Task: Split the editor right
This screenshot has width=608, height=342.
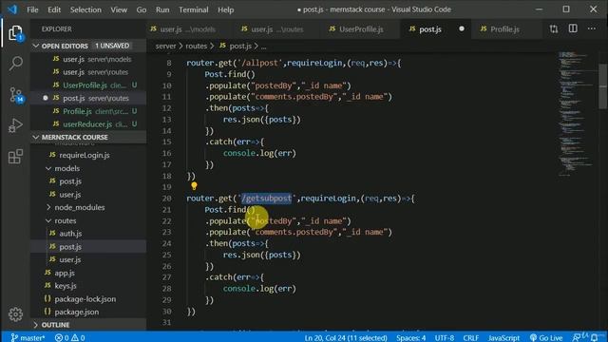Action: [x=573, y=29]
